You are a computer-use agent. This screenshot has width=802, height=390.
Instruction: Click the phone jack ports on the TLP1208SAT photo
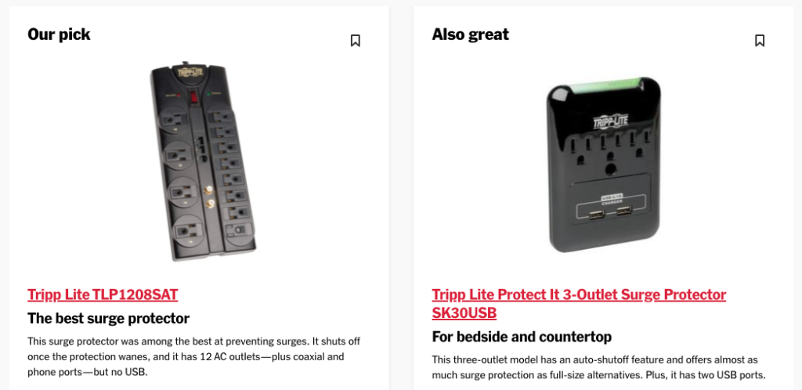pyautogui.click(x=202, y=149)
